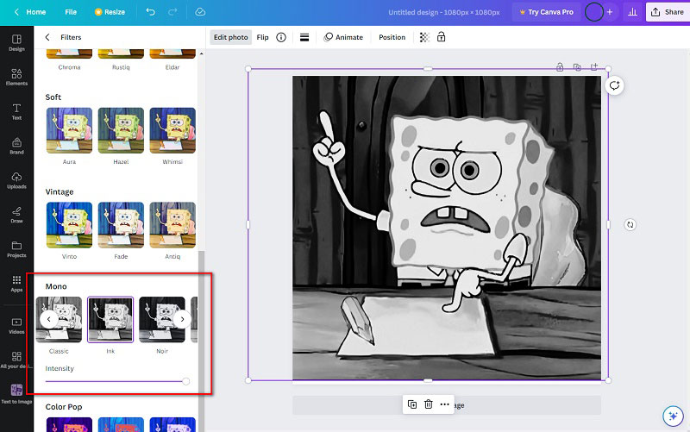Add a collaborator with plus icon
690x432 pixels.
[x=610, y=12]
